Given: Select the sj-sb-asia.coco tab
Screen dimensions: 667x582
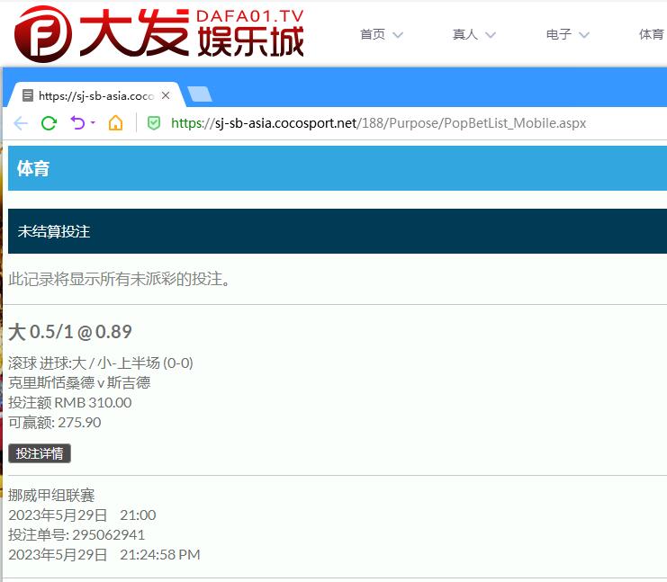Looking at the screenshot, I should pos(95,95).
